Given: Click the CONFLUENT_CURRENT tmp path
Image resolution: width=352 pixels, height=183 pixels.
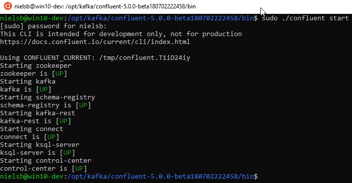Looking at the screenshot, I should pos(145,58).
